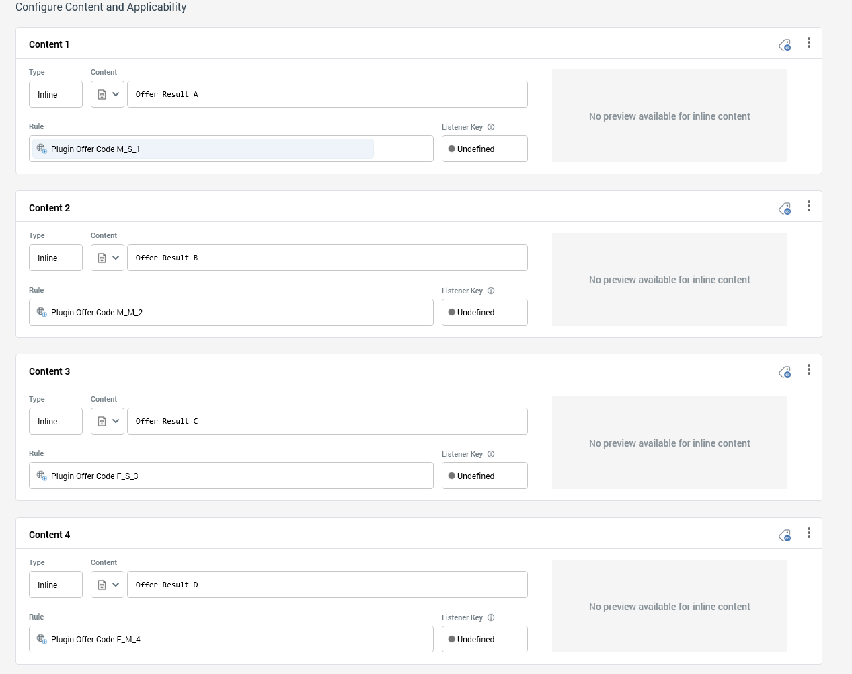
Task: Open the three-dot menu for Content 3
Action: tap(809, 370)
